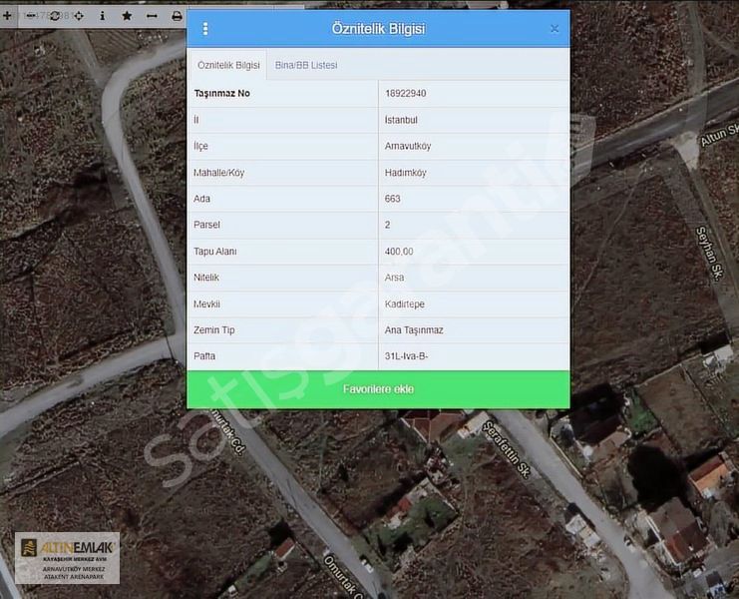The image size is (739, 599).
Task: Click the Mevkii value Kadirtepe
Action: pyautogui.click(x=407, y=303)
